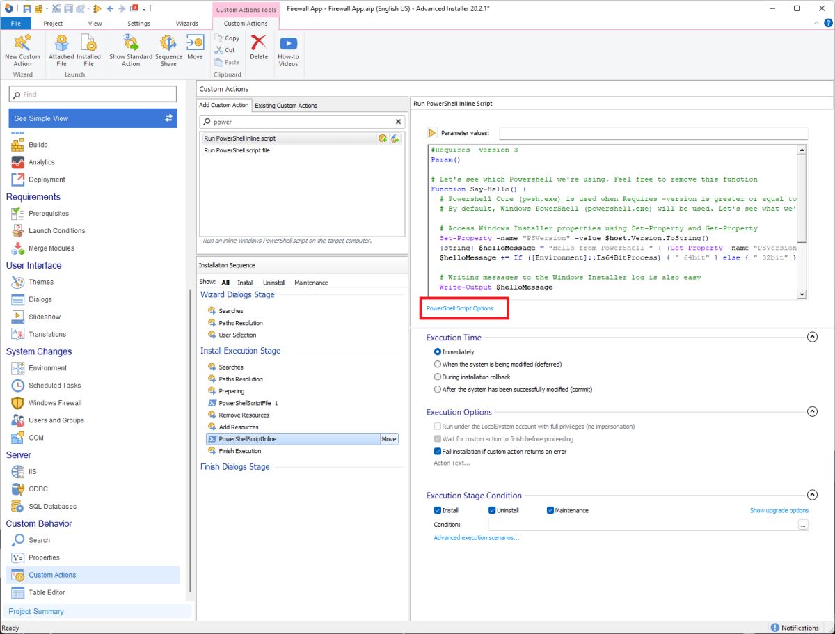
Task: Open Sequence Share ribbon option
Action: coord(168,51)
